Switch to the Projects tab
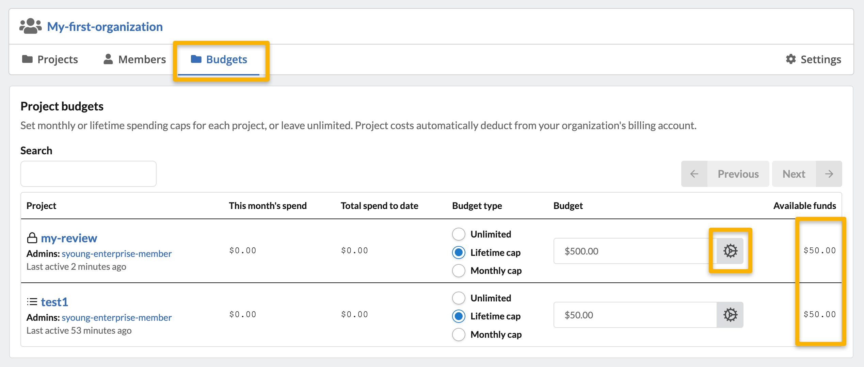 coord(50,59)
